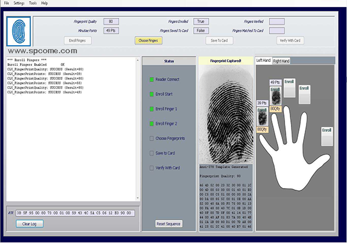Click the thumb Enroll box

328,136
